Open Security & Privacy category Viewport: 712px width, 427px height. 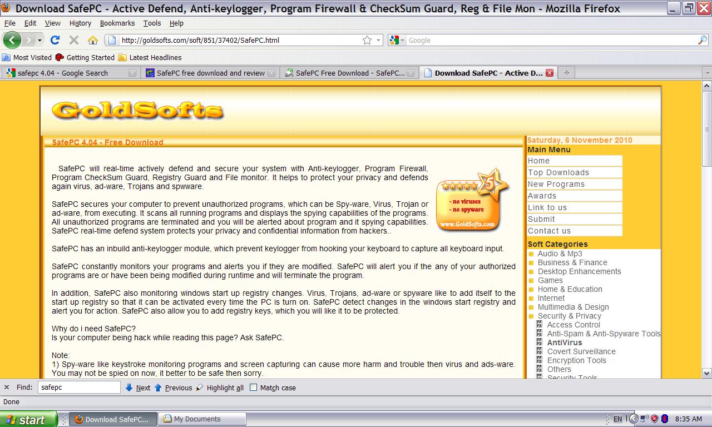pos(569,316)
